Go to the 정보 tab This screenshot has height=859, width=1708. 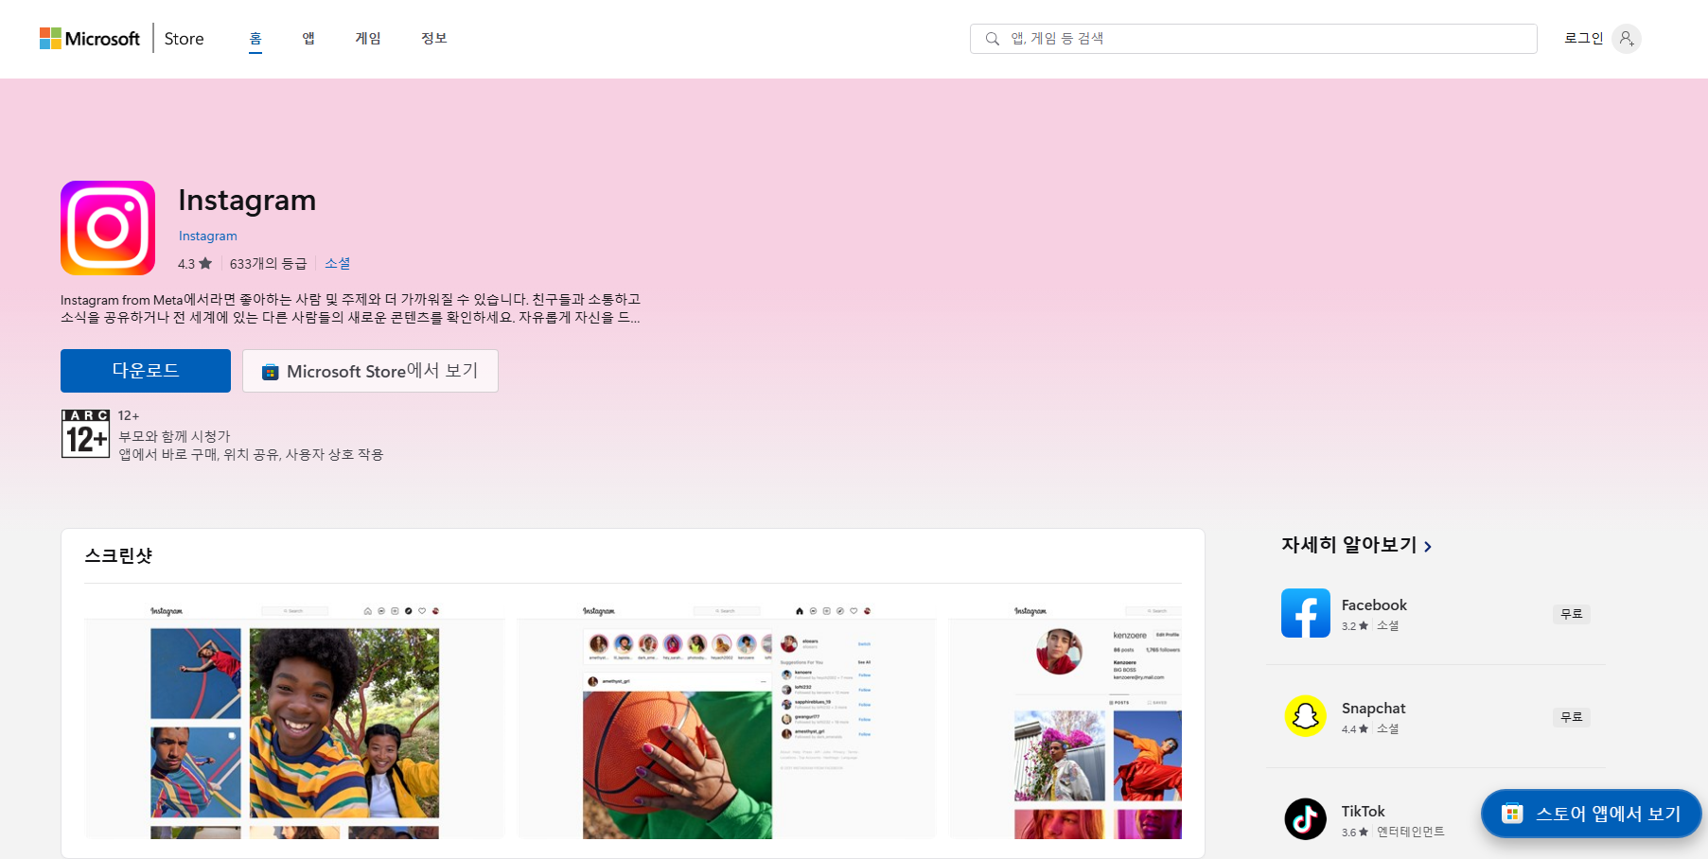(434, 38)
